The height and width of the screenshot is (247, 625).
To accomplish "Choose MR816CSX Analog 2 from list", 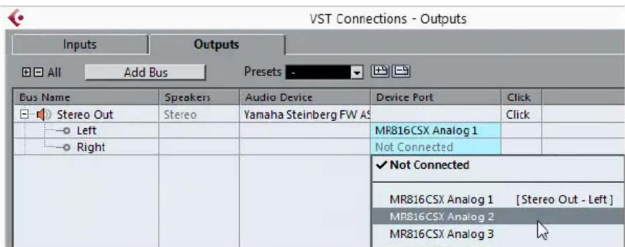I will tap(499, 216).
